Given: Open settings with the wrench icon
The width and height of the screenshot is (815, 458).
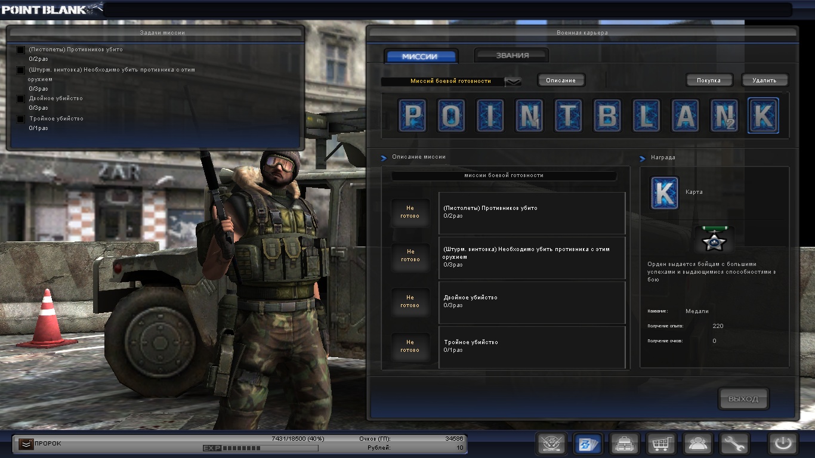Looking at the screenshot, I should point(734,444).
